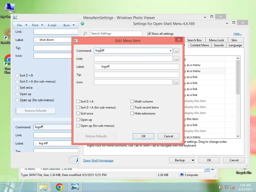Click the Action Center flag tray icon

[232, 187]
